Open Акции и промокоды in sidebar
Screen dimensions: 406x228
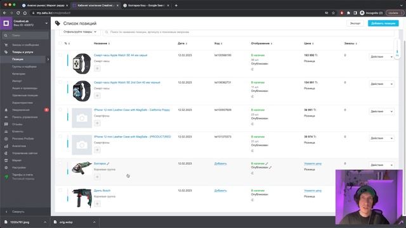tap(25, 88)
